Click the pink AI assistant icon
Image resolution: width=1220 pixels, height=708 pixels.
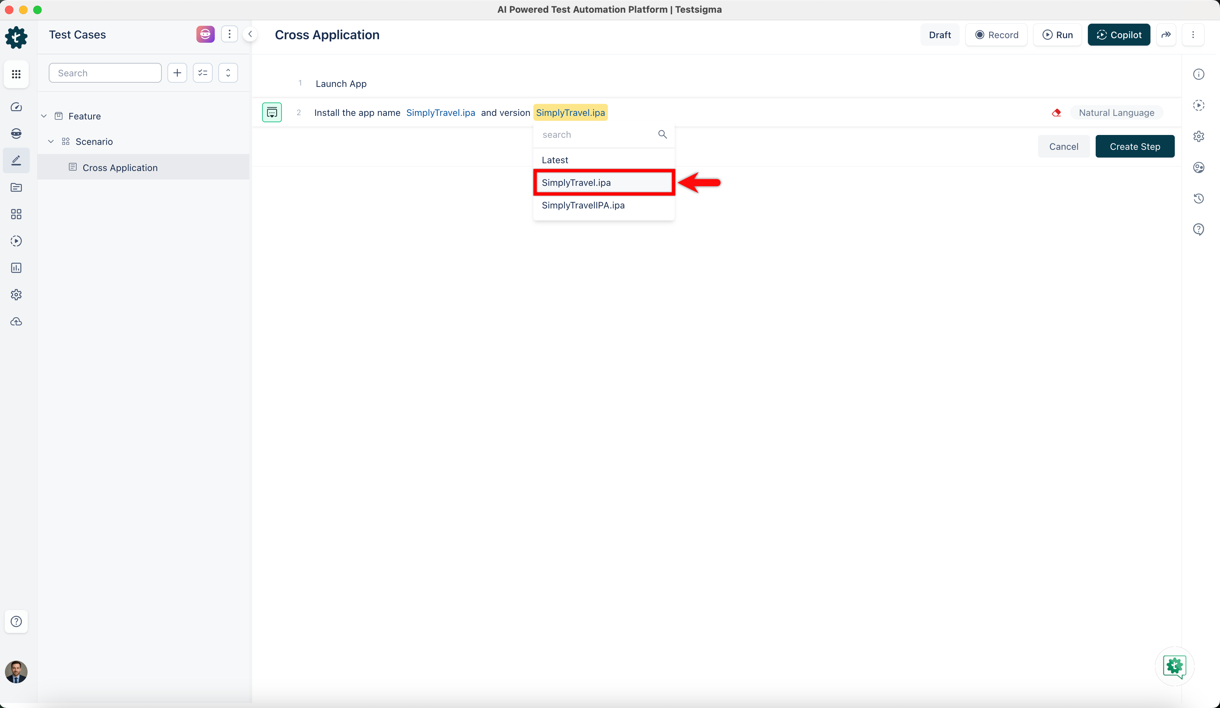click(x=205, y=34)
